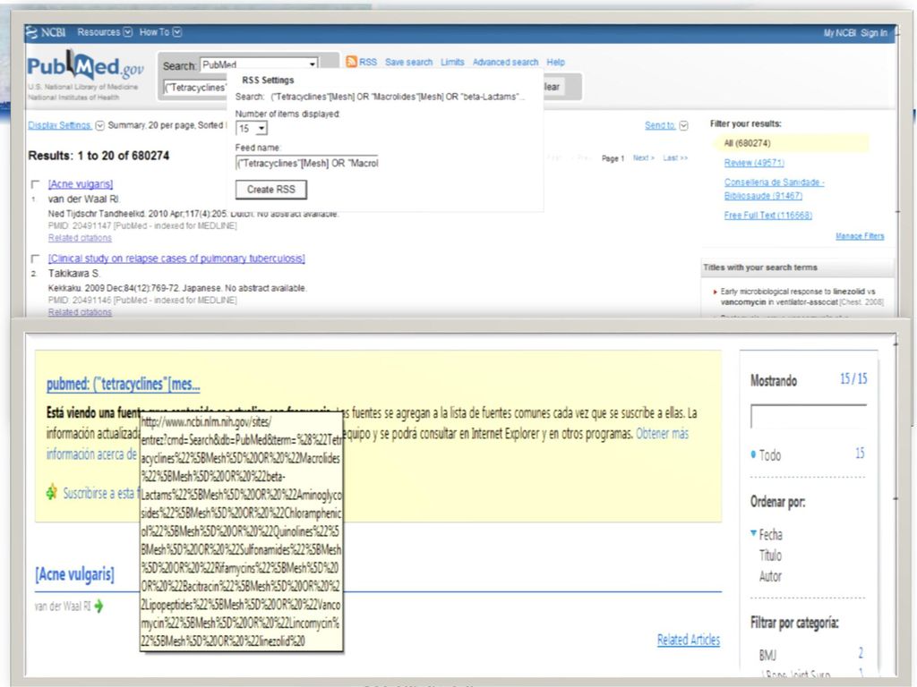Click the RSS text link
Screen dimensions: 917x687
368,62
